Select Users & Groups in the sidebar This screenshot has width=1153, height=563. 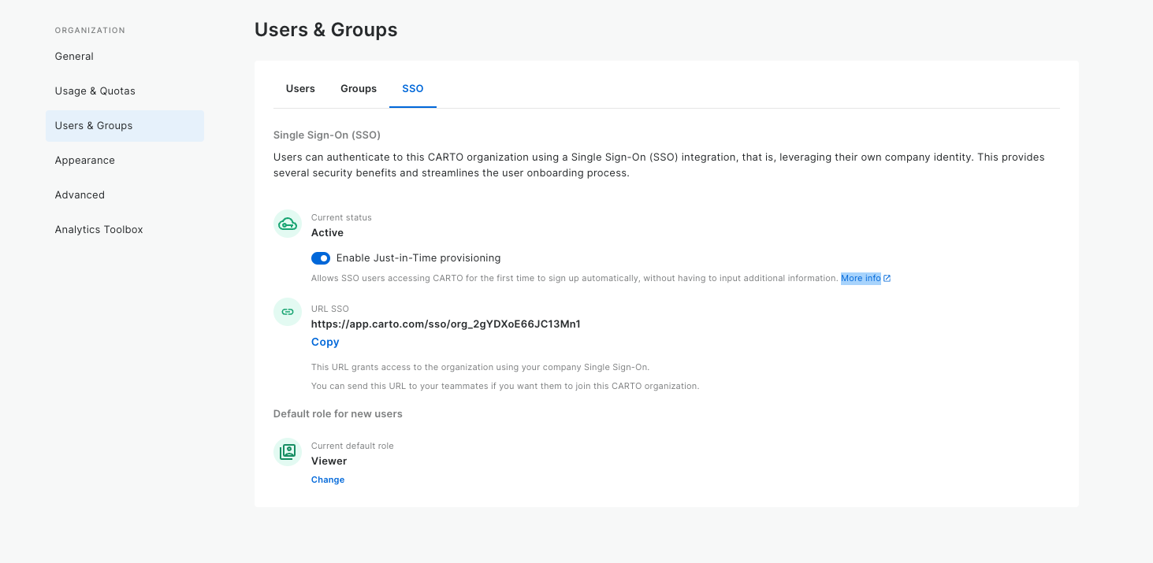(94, 126)
